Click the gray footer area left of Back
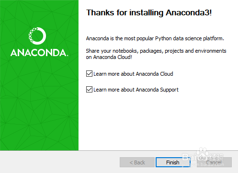This screenshot has width=238, height=173. (59, 162)
